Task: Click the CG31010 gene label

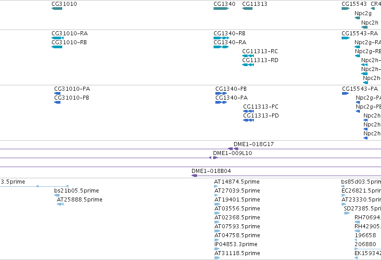Action: 64,4
